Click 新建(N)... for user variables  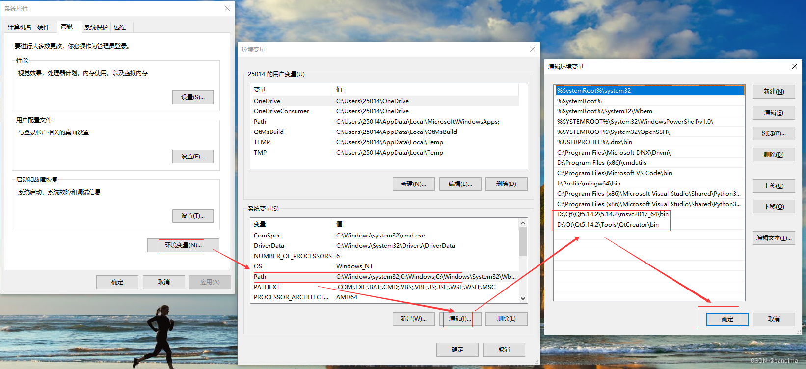coord(413,184)
